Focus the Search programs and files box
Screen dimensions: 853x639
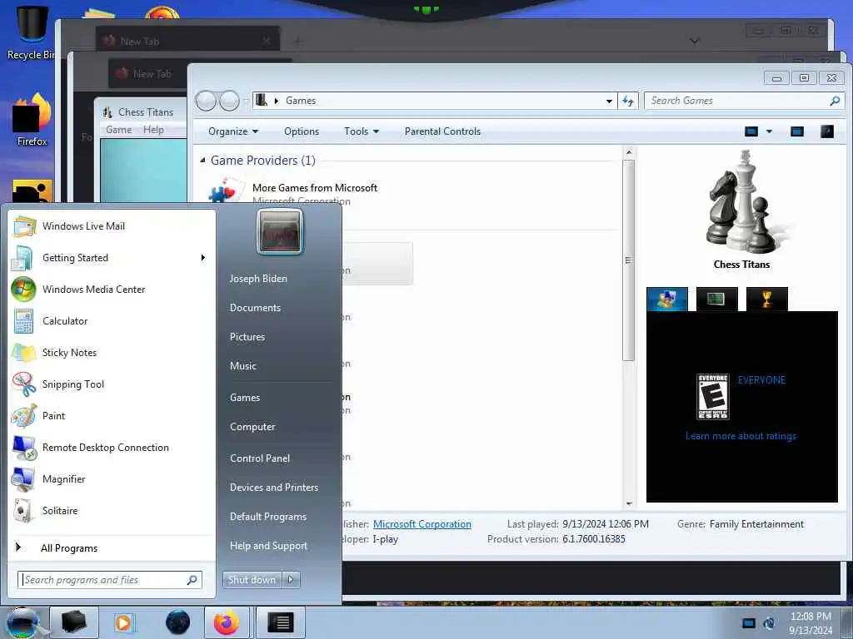point(110,580)
